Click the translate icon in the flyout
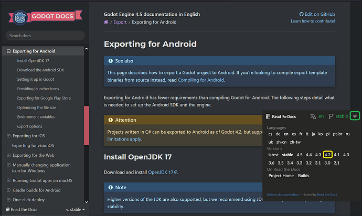This screenshot has height=216, width=362. pos(313,116)
